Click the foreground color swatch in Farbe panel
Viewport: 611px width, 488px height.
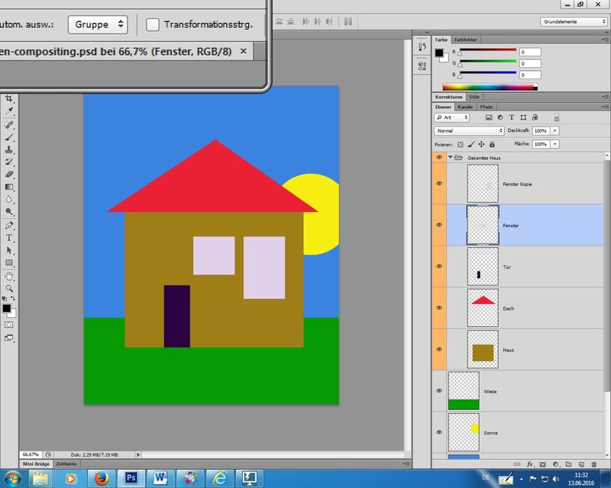point(439,52)
